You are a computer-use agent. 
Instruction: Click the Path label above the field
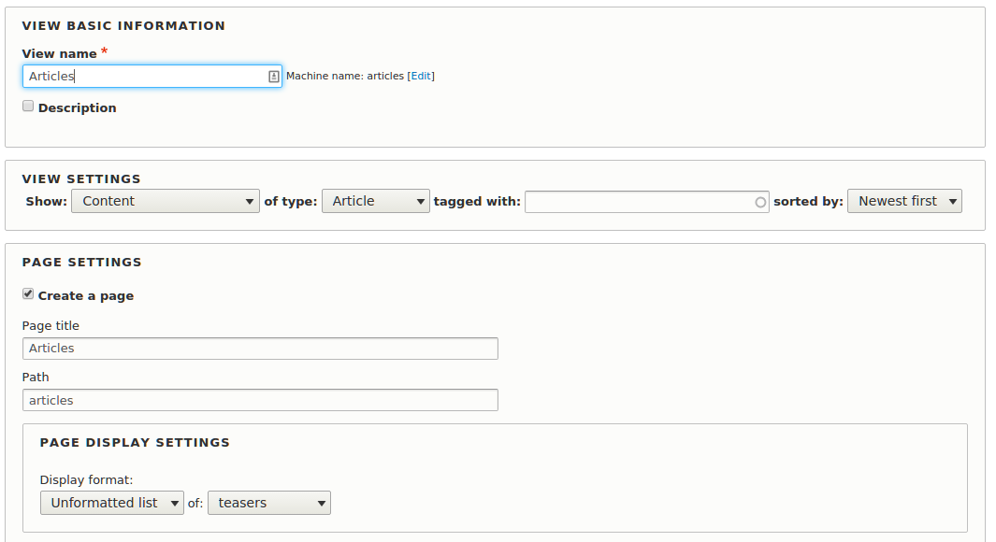(36, 378)
